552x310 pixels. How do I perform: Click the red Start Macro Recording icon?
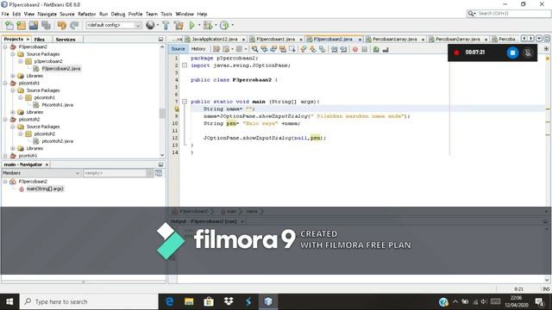[354, 49]
